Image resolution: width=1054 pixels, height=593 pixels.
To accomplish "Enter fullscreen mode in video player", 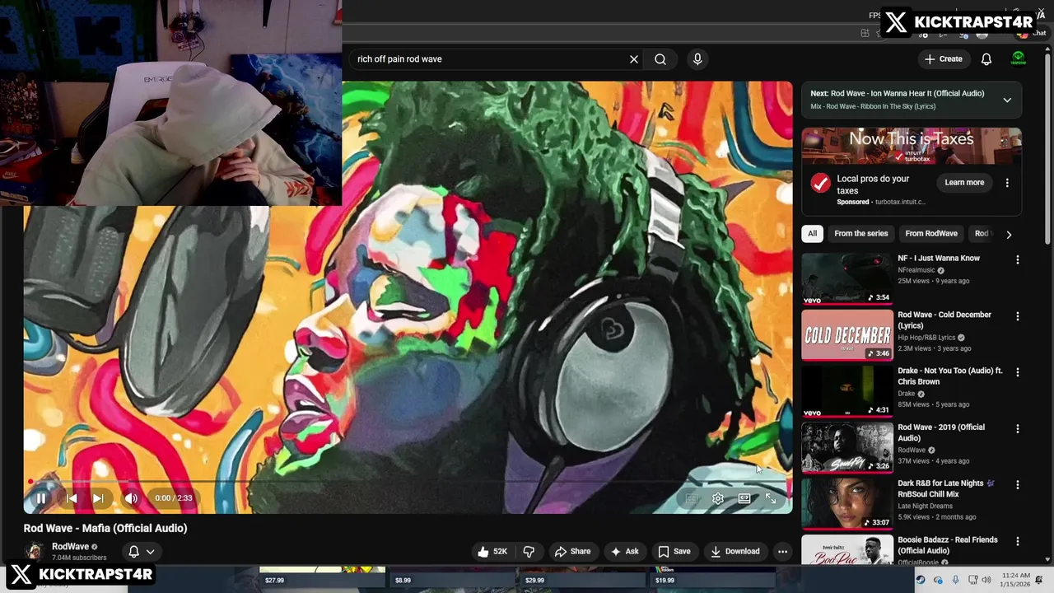I will coord(771,498).
